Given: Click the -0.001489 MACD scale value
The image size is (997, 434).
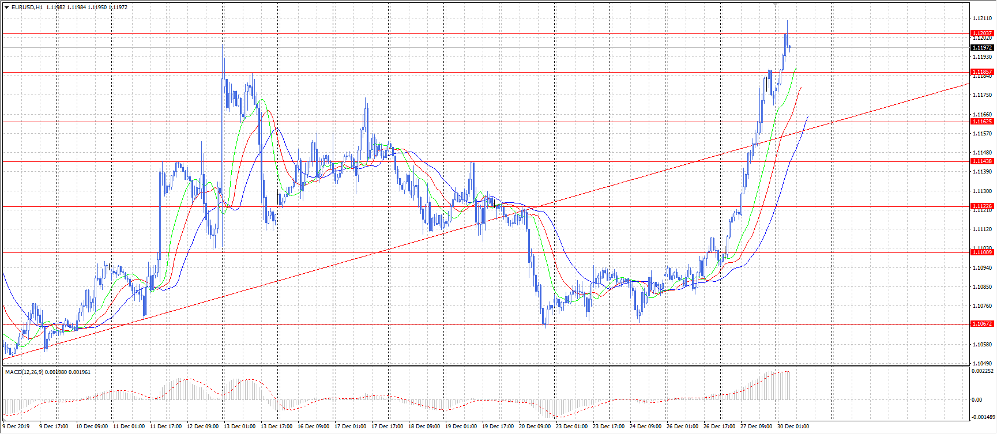Looking at the screenshot, I should [x=983, y=417].
